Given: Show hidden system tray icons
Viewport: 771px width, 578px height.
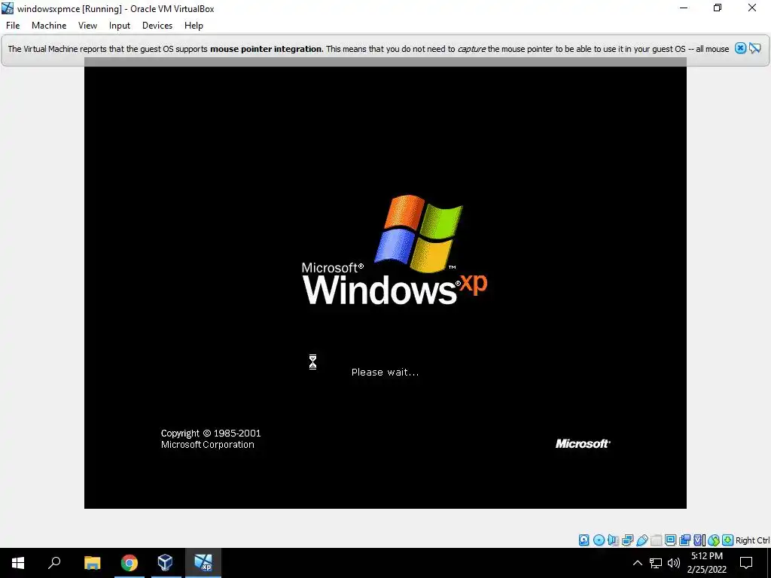Looking at the screenshot, I should coord(637,563).
